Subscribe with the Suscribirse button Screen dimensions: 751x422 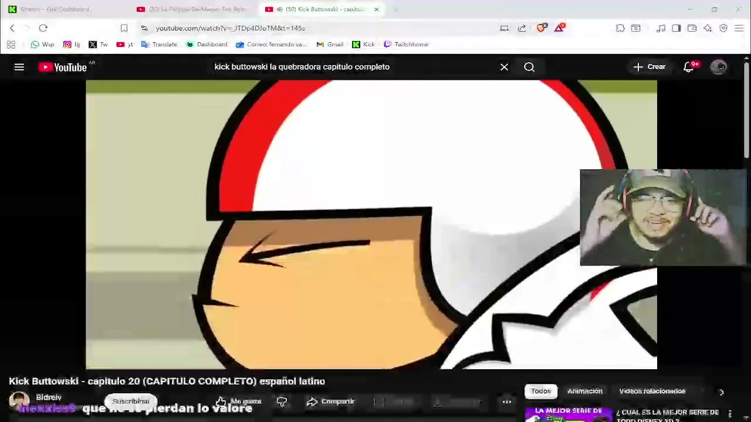click(131, 401)
